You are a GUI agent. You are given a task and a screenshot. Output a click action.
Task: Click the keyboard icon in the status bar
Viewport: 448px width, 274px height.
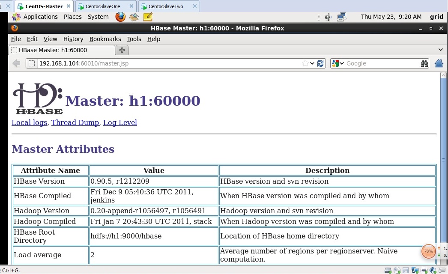[442, 270]
